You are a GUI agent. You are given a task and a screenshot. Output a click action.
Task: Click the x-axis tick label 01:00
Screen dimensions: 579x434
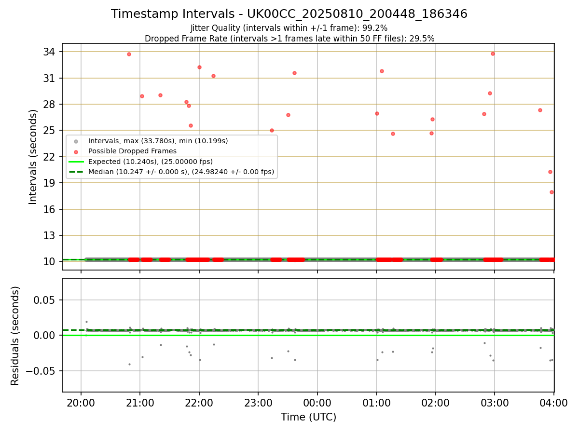click(376, 403)
